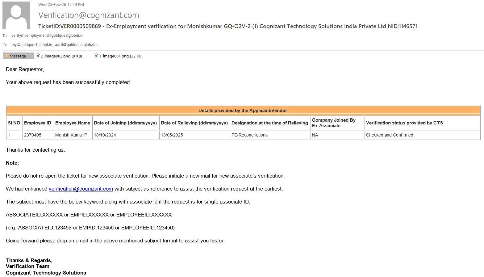Image resolution: width=484 pixels, height=277 pixels.
Task: Click the 'Sl NO' column header
Action: [14, 123]
